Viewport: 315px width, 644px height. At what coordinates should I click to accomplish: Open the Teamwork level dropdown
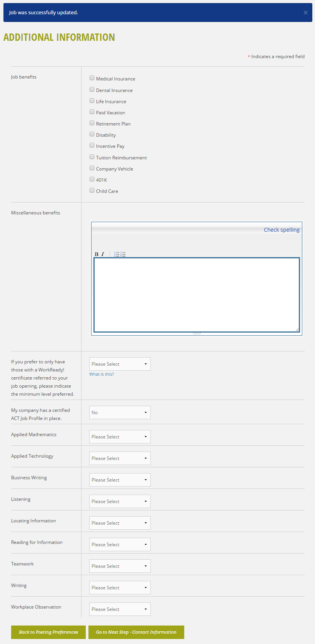coord(120,566)
